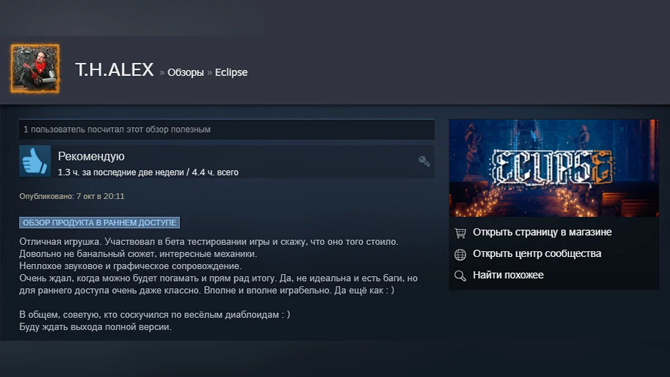Image resolution: width=670 pixels, height=377 pixels.
Task: Go to Обзоры in the breadcrumb
Action: 185,73
